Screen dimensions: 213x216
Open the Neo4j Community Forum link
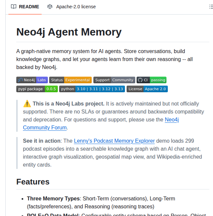pyautogui.click(x=45, y=127)
